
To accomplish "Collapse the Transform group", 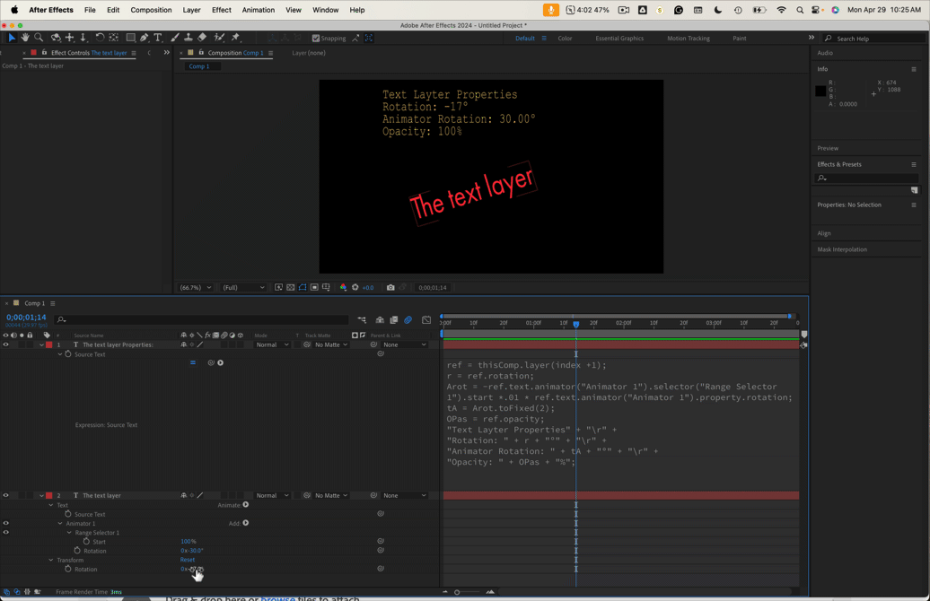I will pos(51,560).
